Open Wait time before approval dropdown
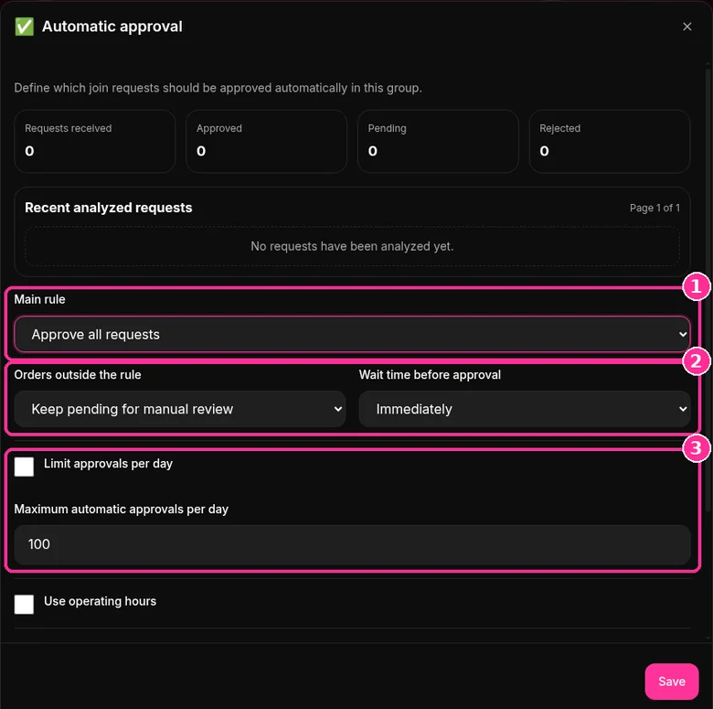The width and height of the screenshot is (713, 709). coord(525,409)
